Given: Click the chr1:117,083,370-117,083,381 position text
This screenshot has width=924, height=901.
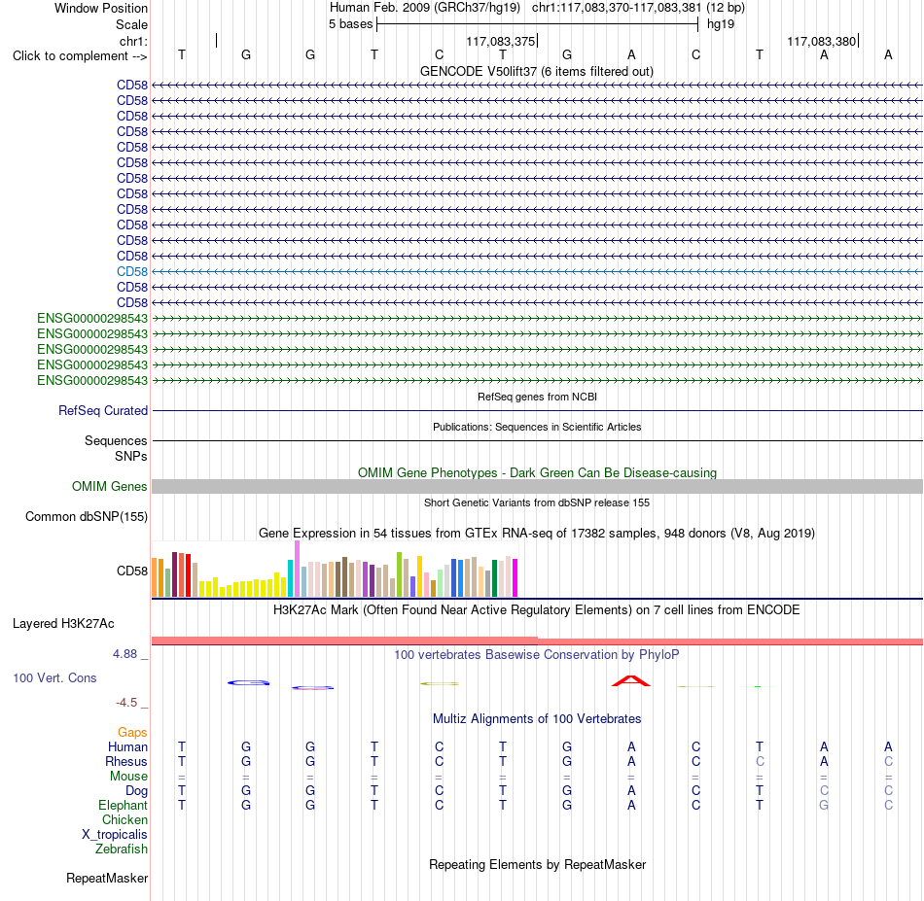Looking at the screenshot, I should [617, 8].
